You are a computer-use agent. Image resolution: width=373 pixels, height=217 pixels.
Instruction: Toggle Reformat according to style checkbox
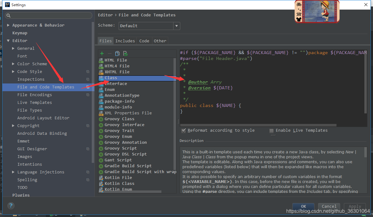(184, 130)
